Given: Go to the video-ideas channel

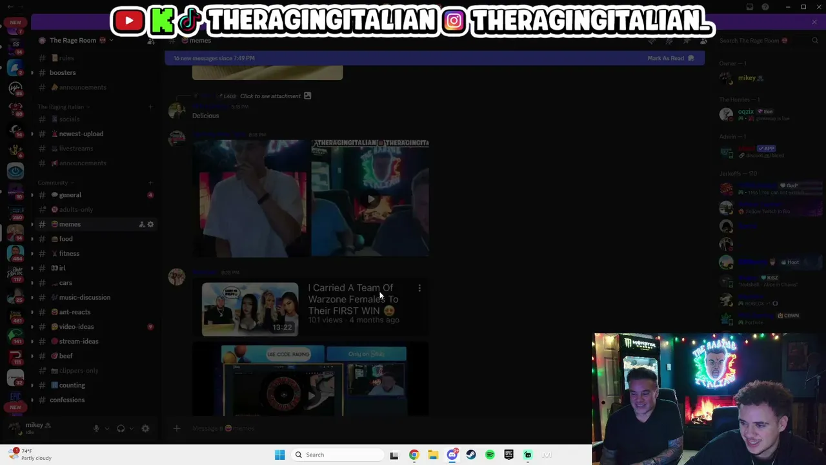Looking at the screenshot, I should [96, 327].
